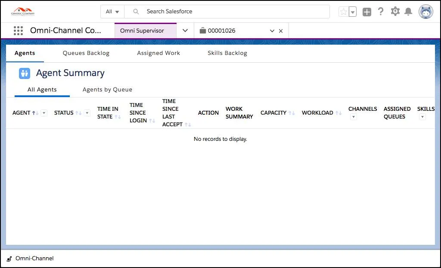
Task: Open the Agent column filter dropdown
Action: pos(44,113)
